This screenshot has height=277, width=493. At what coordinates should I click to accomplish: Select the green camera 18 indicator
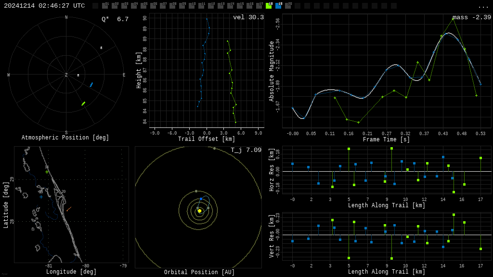click(x=269, y=6)
